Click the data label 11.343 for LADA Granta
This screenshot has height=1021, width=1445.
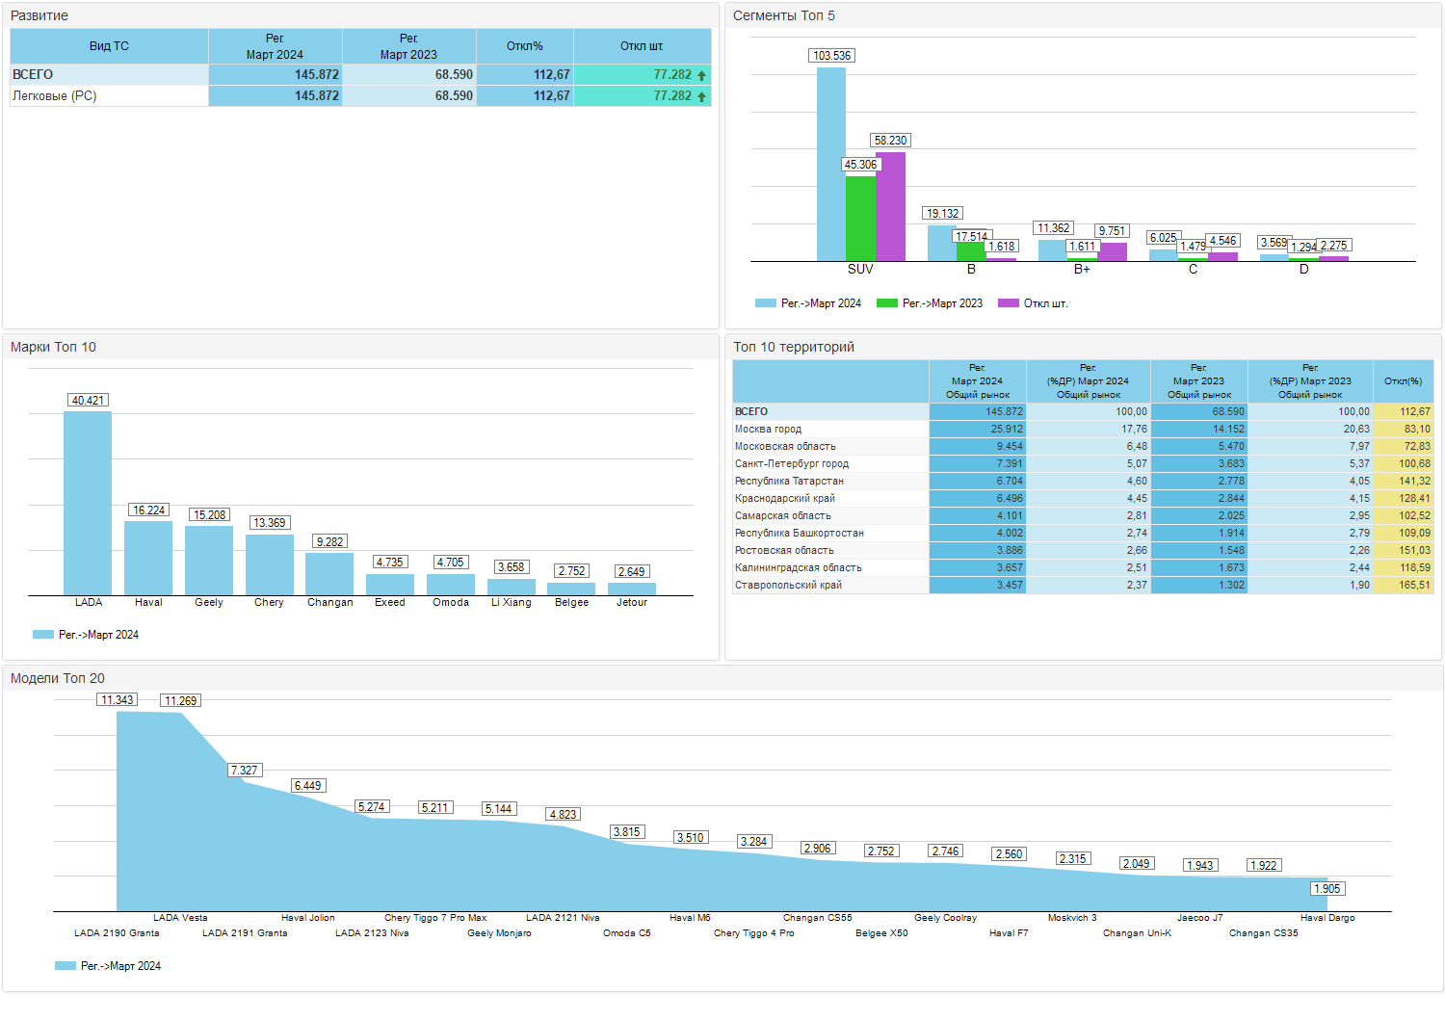[118, 700]
